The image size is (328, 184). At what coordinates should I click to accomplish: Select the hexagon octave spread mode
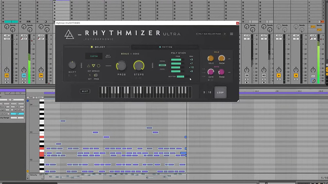[98, 66]
